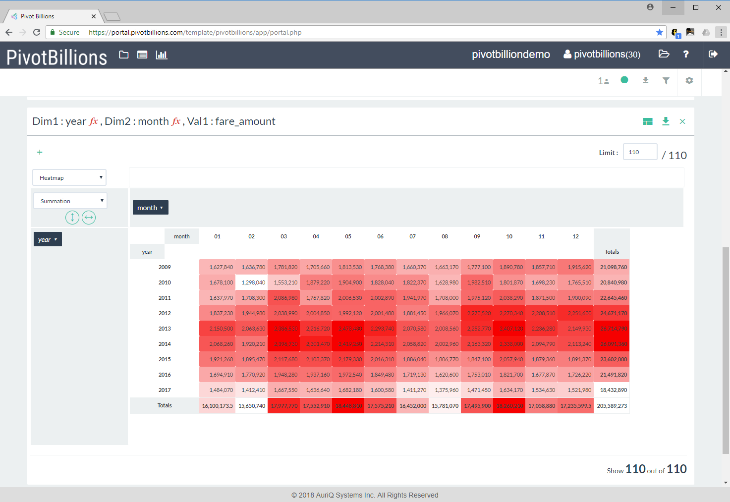Viewport: 730px width, 502px height.
Task: Download the pivot table with green arrow icon
Action: coord(666,121)
